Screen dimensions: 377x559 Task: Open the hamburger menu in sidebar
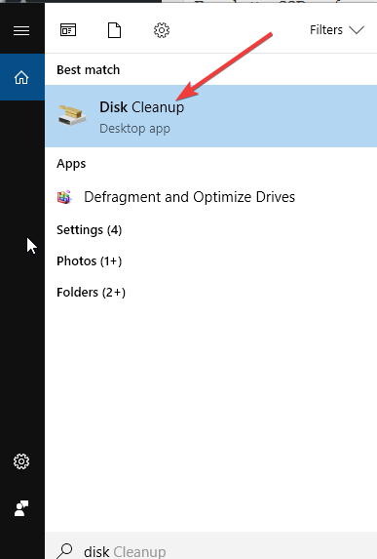point(21,30)
